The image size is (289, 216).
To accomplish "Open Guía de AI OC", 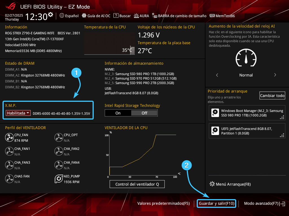I will pos(96,16).
